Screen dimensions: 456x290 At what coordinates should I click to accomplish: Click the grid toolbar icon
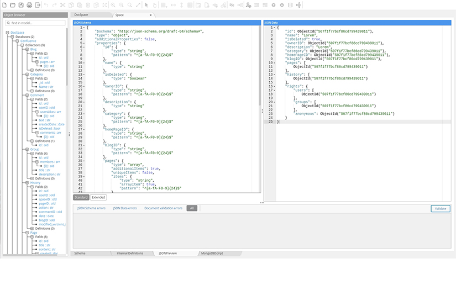(190, 5)
